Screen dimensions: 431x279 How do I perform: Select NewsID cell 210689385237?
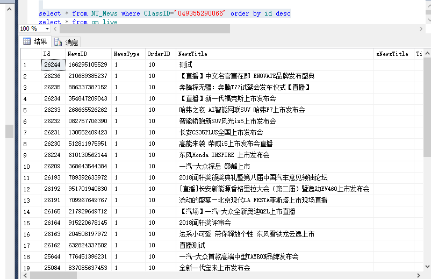88,76
